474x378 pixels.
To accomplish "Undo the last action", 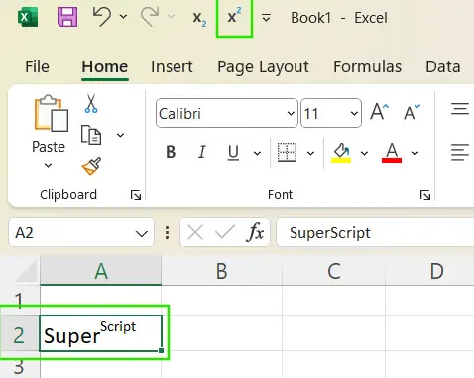I will coord(101,17).
